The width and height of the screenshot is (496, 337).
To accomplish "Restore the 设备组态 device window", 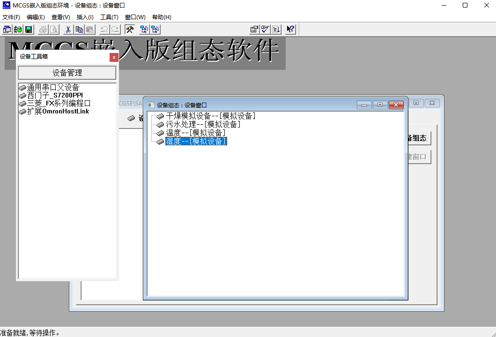I will coord(380,105).
